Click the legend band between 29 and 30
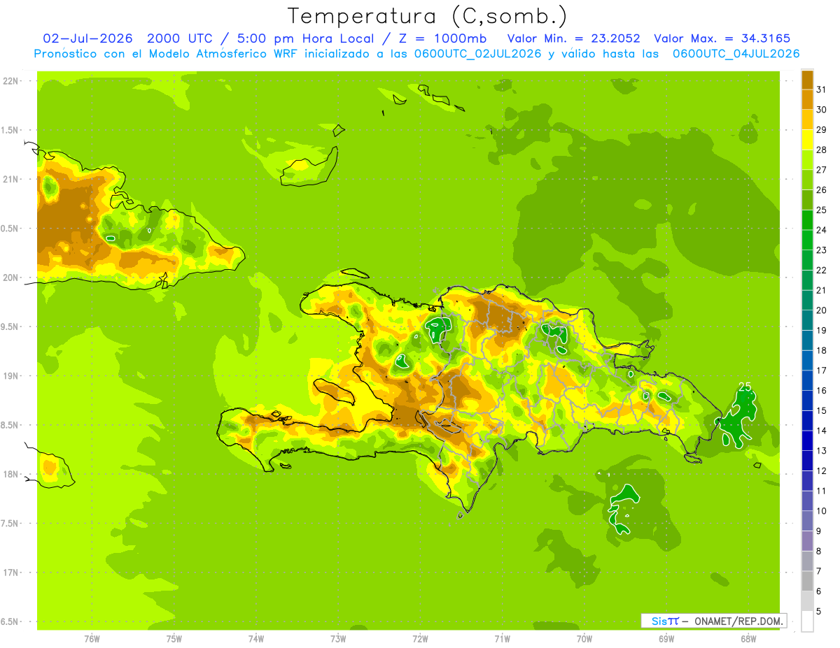Image resolution: width=840 pixels, height=648 pixels. [807, 120]
